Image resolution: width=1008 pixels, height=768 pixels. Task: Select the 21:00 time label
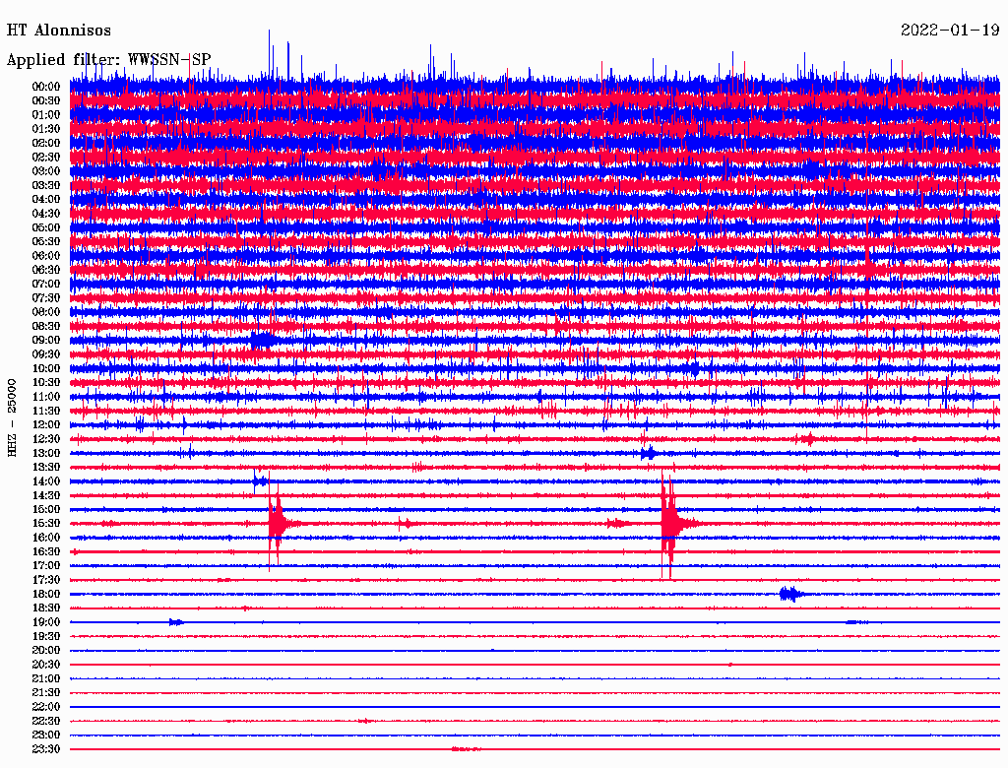click(46, 678)
